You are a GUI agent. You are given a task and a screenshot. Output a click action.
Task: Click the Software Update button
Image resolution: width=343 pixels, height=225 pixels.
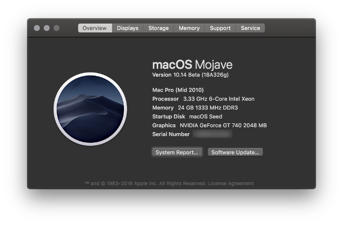235,152
